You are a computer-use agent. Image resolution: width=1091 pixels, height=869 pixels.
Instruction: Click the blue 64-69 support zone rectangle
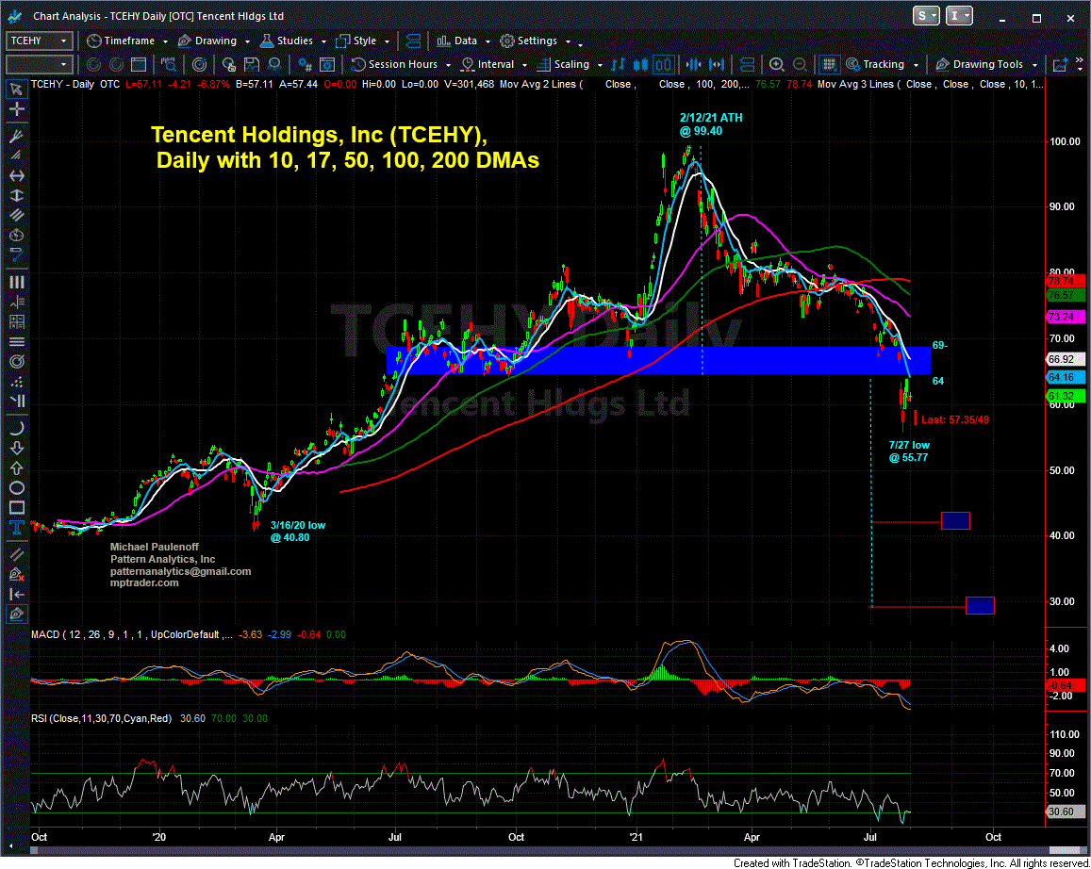coord(657,360)
